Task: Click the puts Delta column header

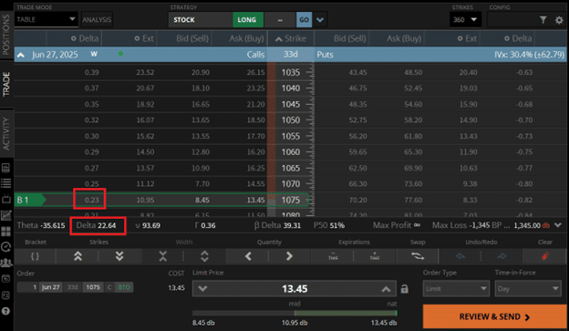Action: tap(518, 38)
